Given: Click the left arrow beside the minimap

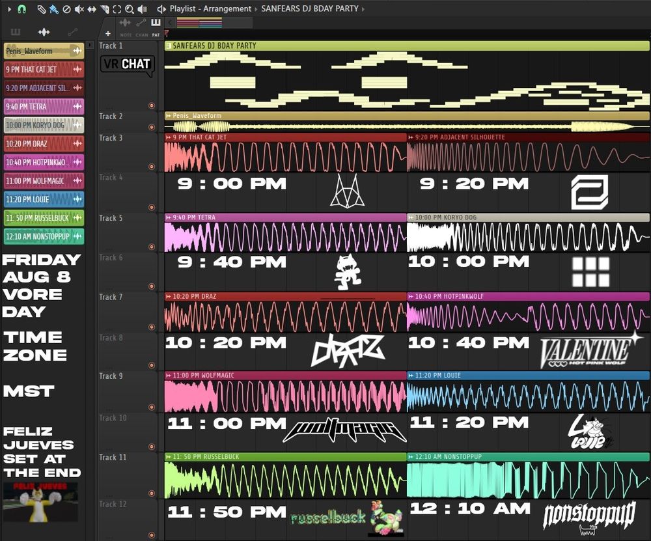Looking at the screenshot, I should tap(170, 22).
